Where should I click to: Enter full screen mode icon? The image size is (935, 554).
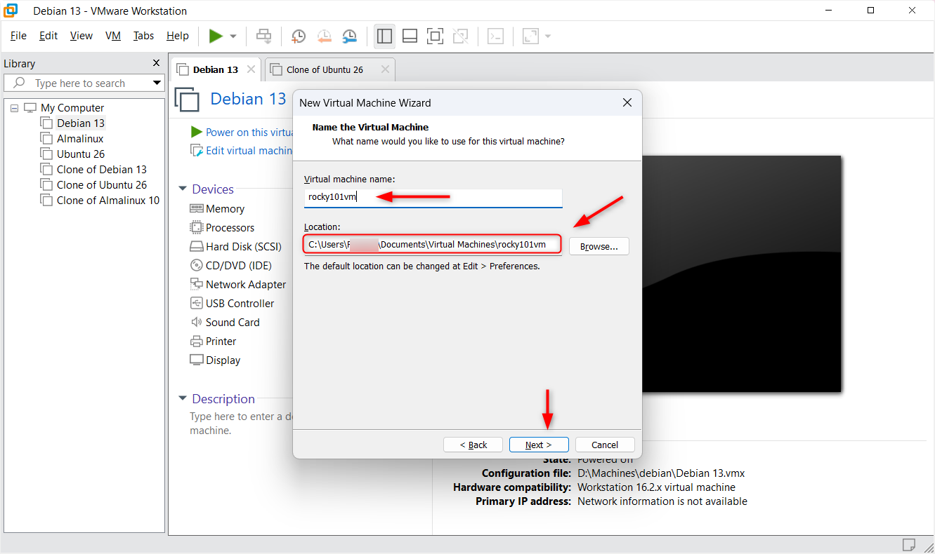tap(436, 36)
